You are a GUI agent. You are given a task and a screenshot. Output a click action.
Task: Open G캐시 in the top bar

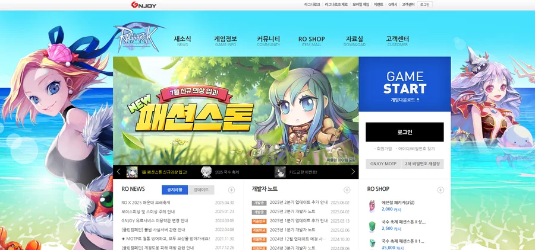tap(393, 5)
